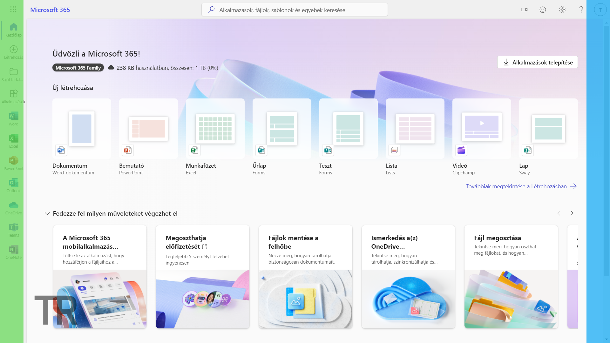Open Saját tartalom folder in sidebar

pos(13,75)
